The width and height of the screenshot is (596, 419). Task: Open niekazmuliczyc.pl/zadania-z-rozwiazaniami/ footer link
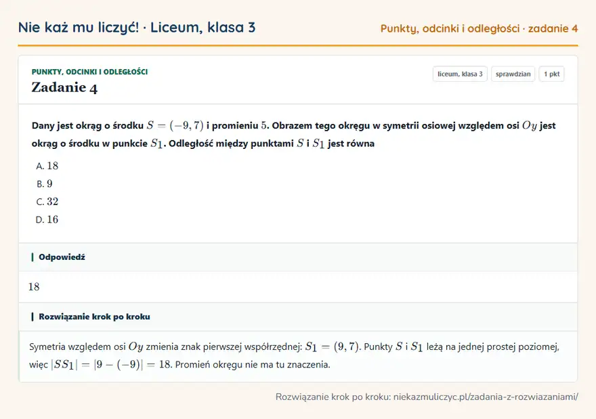click(486, 397)
